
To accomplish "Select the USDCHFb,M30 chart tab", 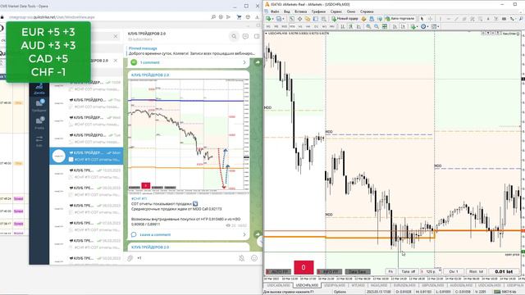I will [x=307, y=285].
